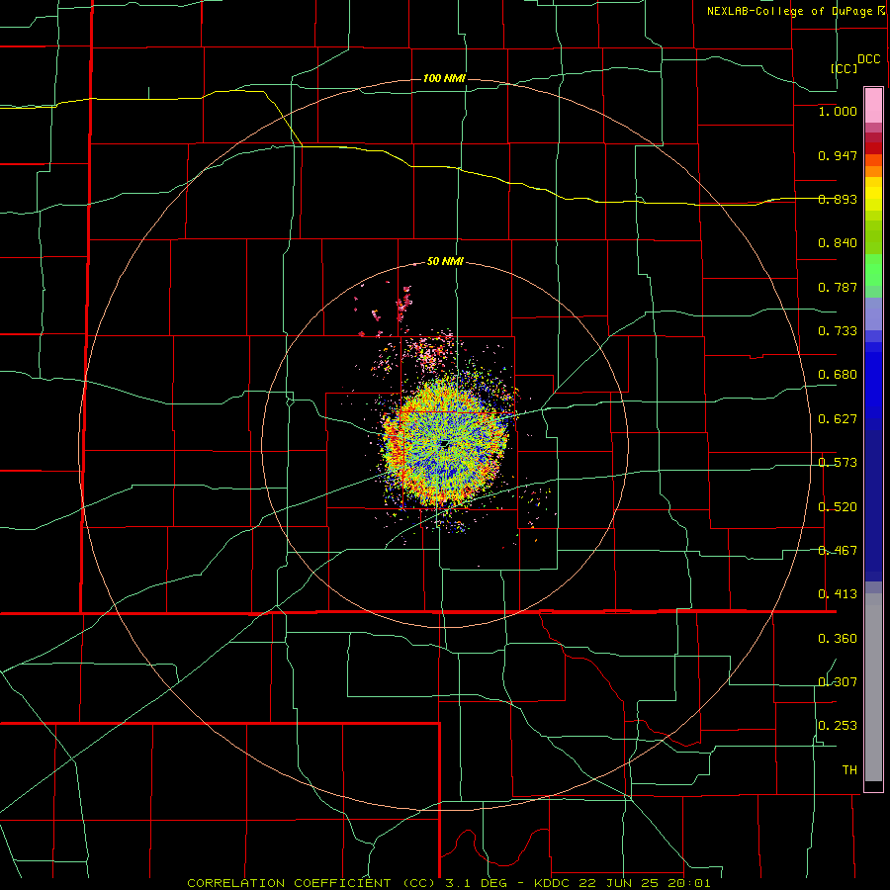Click the 0.360 scale value

pos(838,639)
